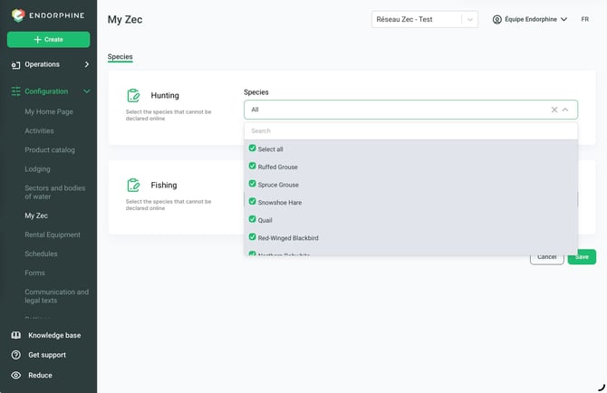Uncheck the Spruce Grouse checkbox
The height and width of the screenshot is (393, 607).
[x=253, y=184]
